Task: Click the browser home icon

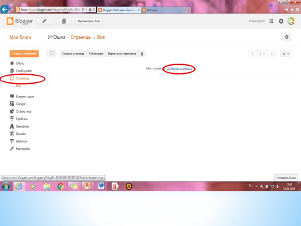Action: click(286, 10)
